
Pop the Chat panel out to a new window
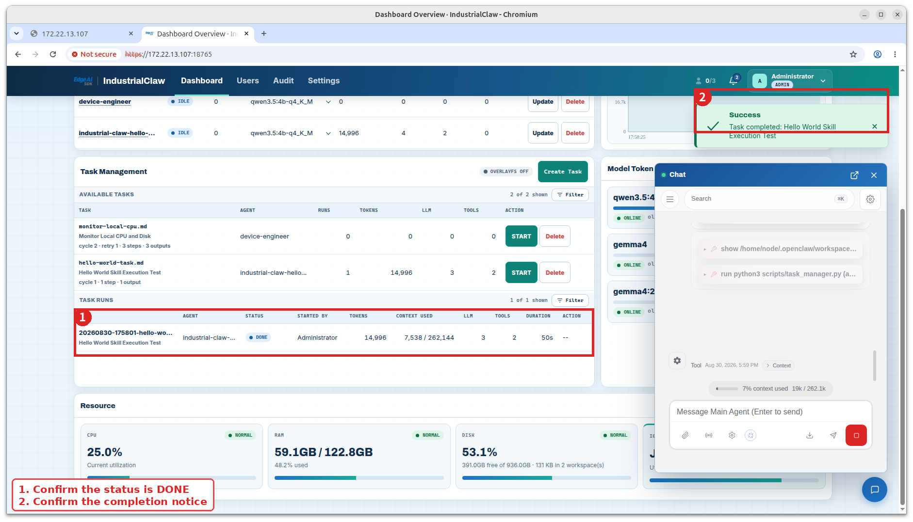coord(854,175)
